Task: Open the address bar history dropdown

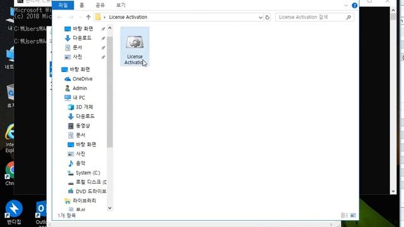Action: point(261,17)
